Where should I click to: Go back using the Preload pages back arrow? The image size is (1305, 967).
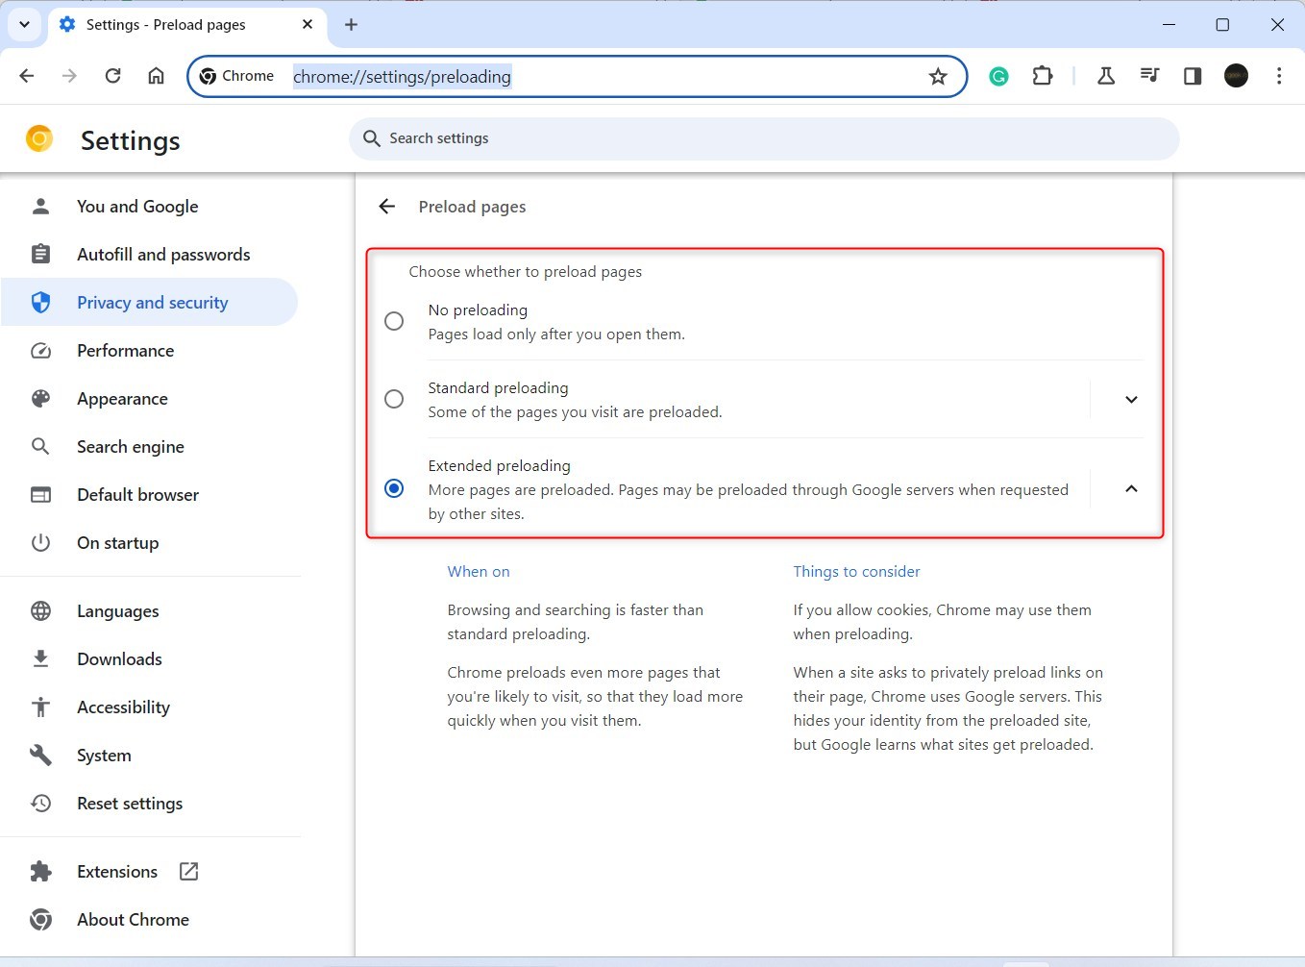(x=385, y=206)
